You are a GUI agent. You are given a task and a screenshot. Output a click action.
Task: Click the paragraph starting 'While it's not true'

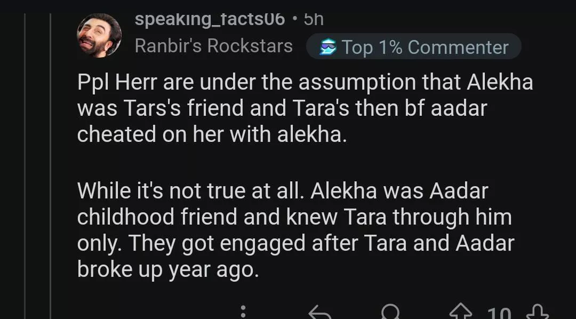[x=295, y=230]
